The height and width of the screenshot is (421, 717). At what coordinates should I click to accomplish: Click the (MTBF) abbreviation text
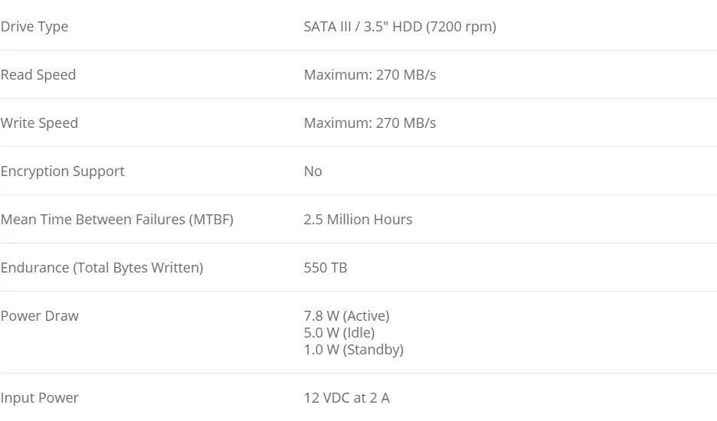(x=211, y=220)
